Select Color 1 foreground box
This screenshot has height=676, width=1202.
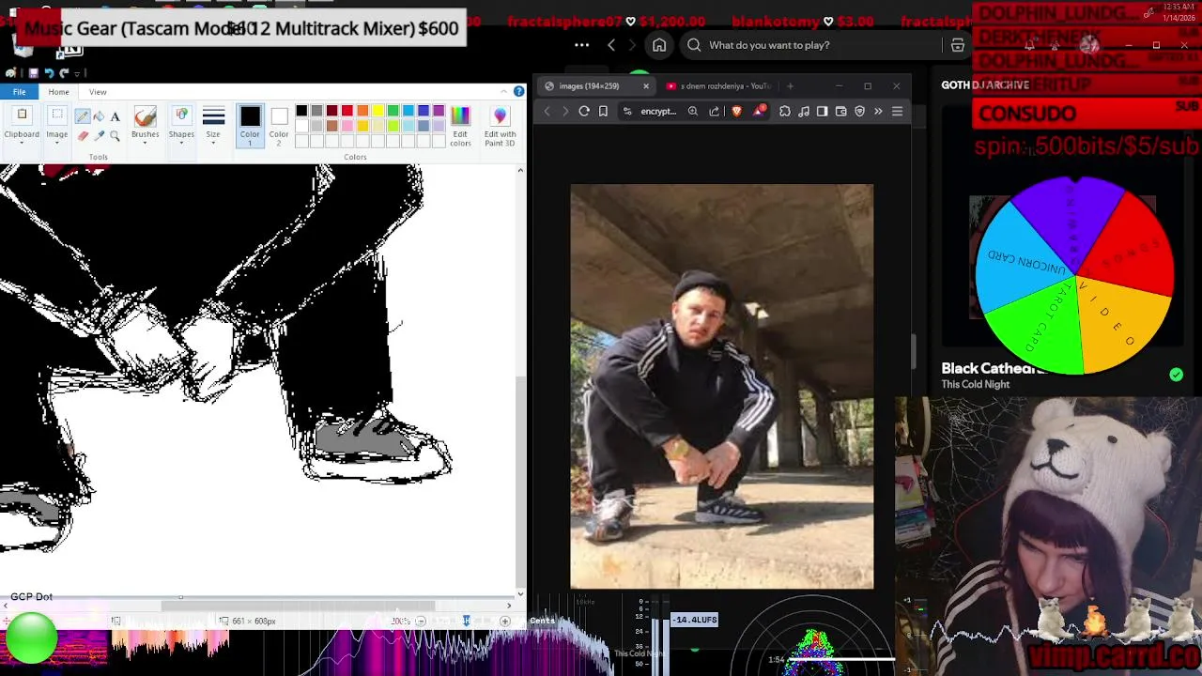click(250, 126)
